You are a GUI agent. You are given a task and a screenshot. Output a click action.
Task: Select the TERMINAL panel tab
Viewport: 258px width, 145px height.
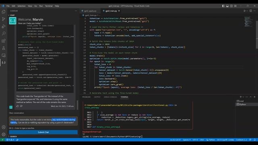(124, 97)
